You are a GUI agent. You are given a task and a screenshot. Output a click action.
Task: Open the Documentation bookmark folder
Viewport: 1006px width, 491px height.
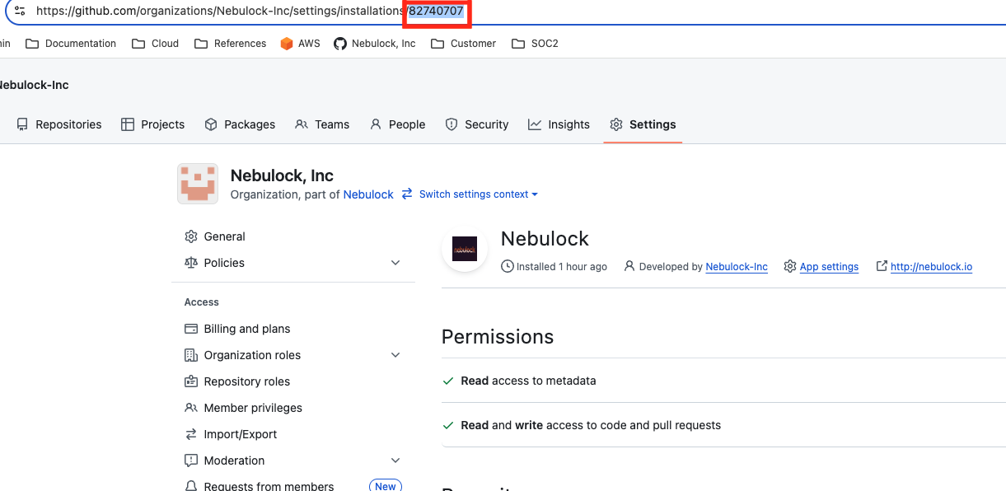71,44
